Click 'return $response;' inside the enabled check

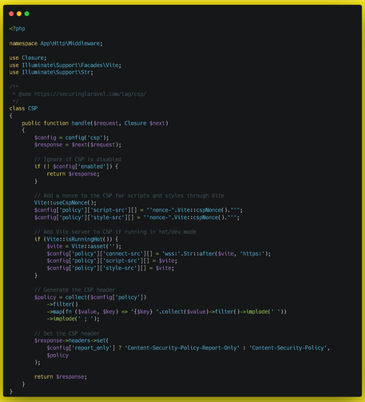pyautogui.click(x=73, y=174)
